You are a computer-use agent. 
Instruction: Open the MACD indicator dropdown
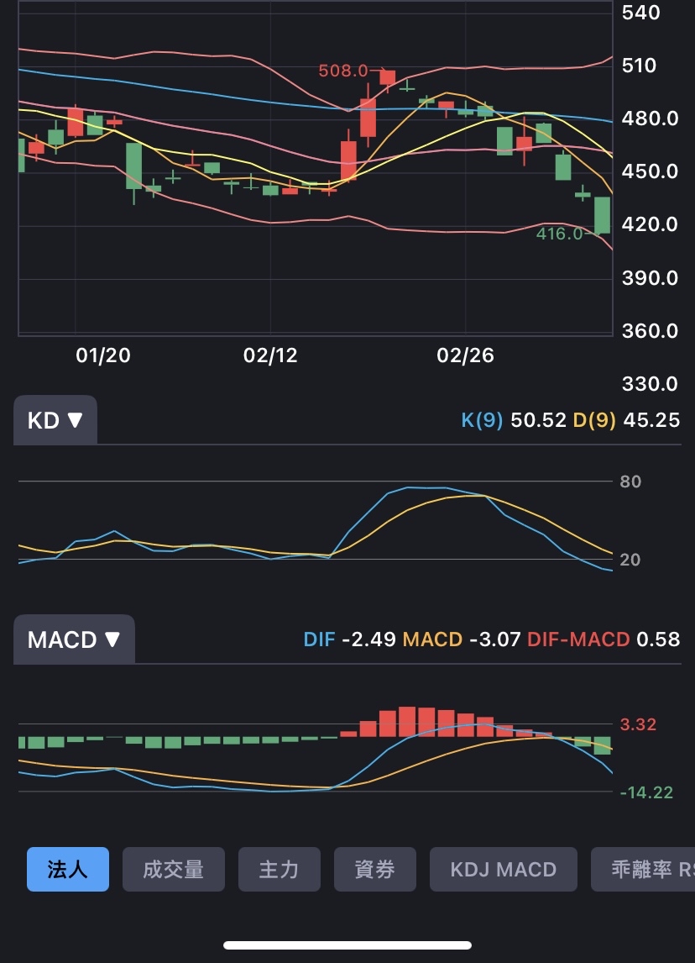click(x=74, y=639)
